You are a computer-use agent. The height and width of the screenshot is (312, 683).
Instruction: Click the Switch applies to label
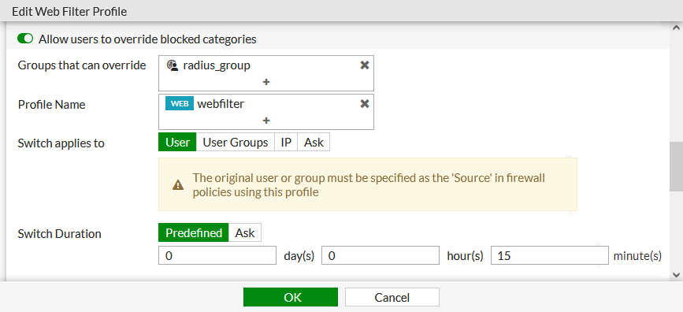[61, 143]
